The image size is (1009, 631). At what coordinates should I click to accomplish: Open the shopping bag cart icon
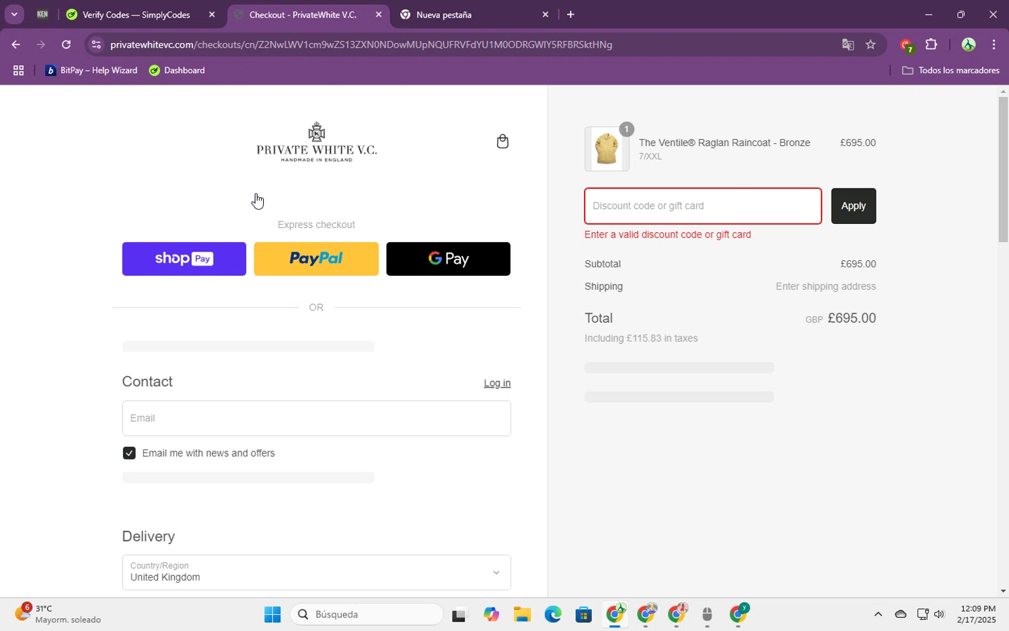point(502,141)
